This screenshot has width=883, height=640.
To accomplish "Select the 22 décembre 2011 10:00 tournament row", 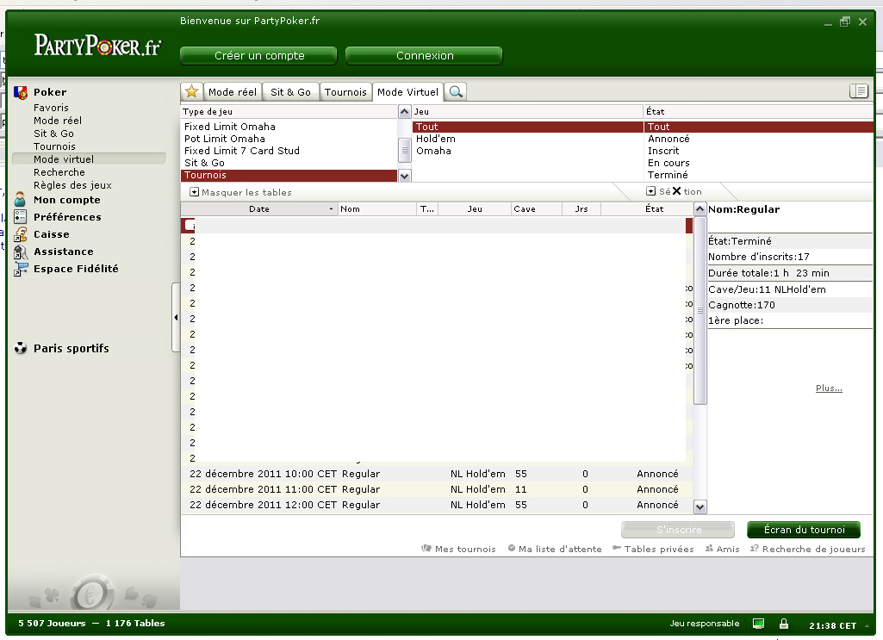I will click(x=437, y=474).
